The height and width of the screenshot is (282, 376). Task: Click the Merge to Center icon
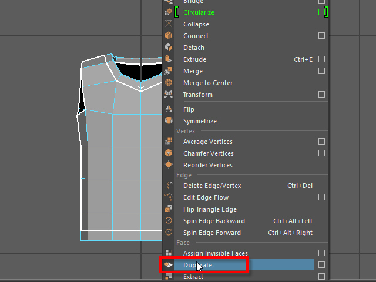(169, 83)
